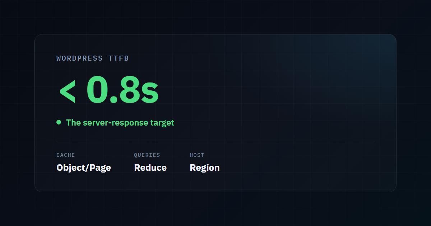Select the 'Reduce' queries value
Viewport: 431px width, 226px height.
150,168
